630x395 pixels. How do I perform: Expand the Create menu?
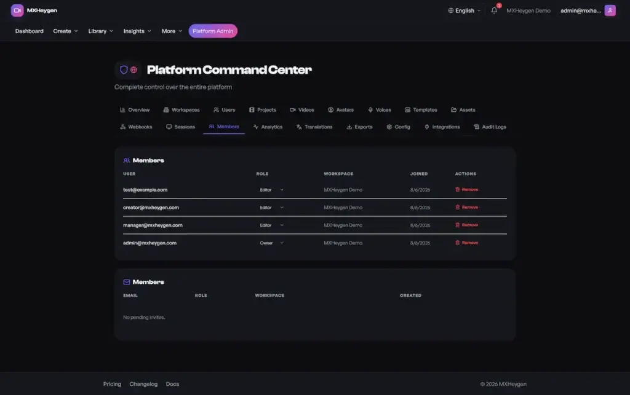65,31
